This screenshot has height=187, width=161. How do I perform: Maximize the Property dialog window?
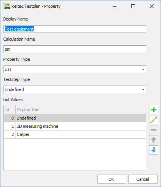133,6
